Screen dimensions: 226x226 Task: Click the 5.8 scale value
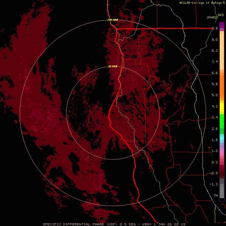point(215,84)
